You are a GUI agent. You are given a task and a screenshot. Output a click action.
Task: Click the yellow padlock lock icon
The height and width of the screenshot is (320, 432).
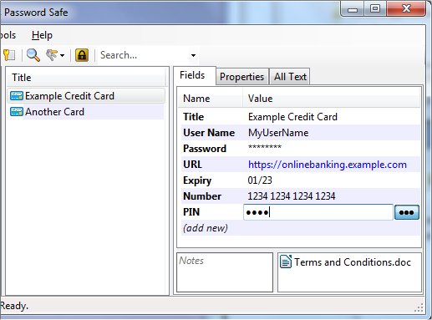pyautogui.click(x=82, y=55)
